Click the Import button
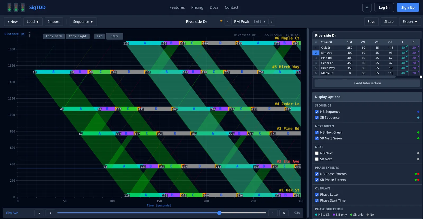The height and width of the screenshot is (219, 423). click(54, 22)
